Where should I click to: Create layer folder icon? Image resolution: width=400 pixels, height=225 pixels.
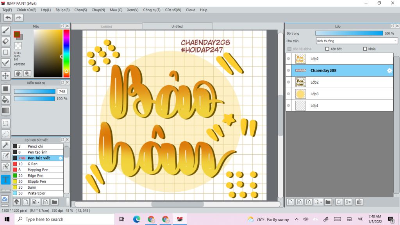[328, 202]
